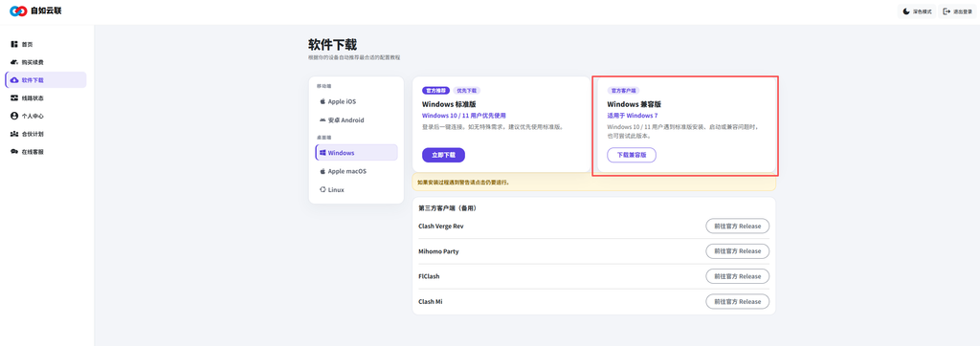Open 首页 via its dashboard icon
This screenshot has width=980, height=346.
(14, 44)
